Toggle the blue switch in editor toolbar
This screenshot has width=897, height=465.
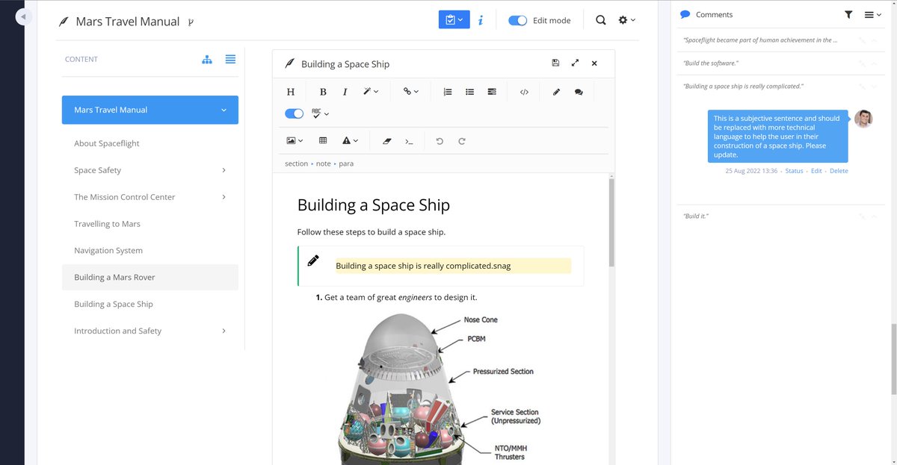[x=295, y=113]
